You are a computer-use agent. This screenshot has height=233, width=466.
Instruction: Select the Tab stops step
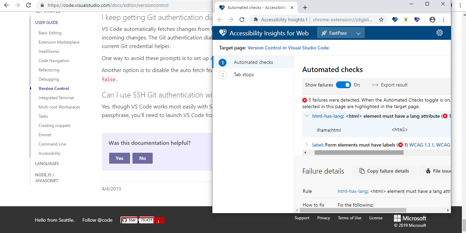coord(244,74)
